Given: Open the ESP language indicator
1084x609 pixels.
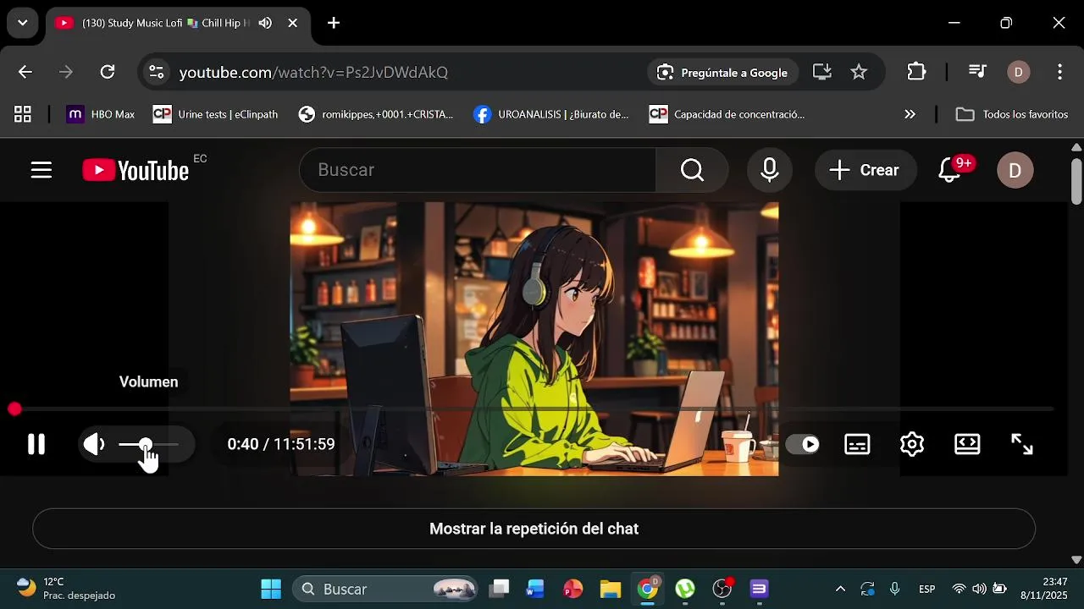Looking at the screenshot, I should [926, 589].
